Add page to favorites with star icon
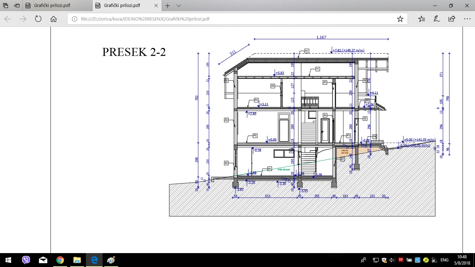The image size is (475, 267). pyautogui.click(x=400, y=19)
